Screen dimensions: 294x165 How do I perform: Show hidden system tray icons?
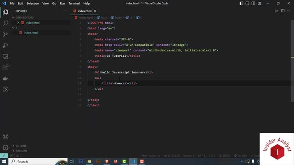click(x=242, y=161)
